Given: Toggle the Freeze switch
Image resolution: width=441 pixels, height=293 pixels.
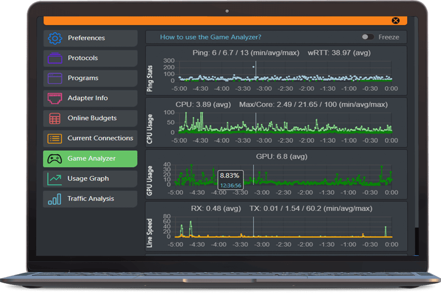Looking at the screenshot, I should tap(367, 37).
